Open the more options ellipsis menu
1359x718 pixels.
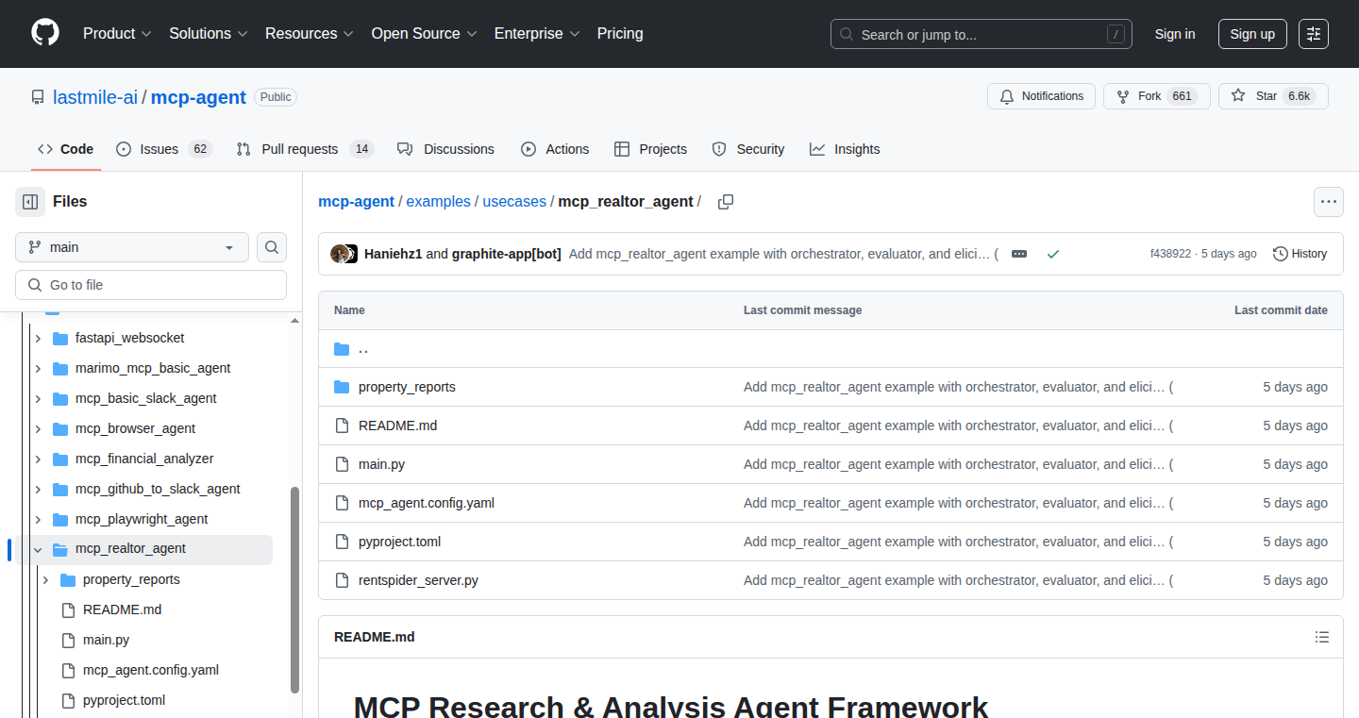(1329, 202)
